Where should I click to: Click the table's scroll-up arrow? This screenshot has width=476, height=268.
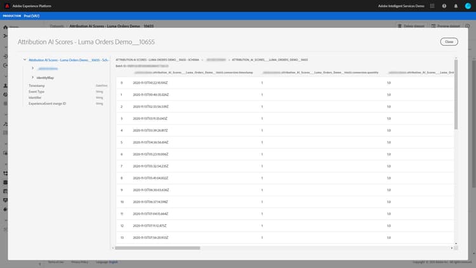tap(456, 58)
